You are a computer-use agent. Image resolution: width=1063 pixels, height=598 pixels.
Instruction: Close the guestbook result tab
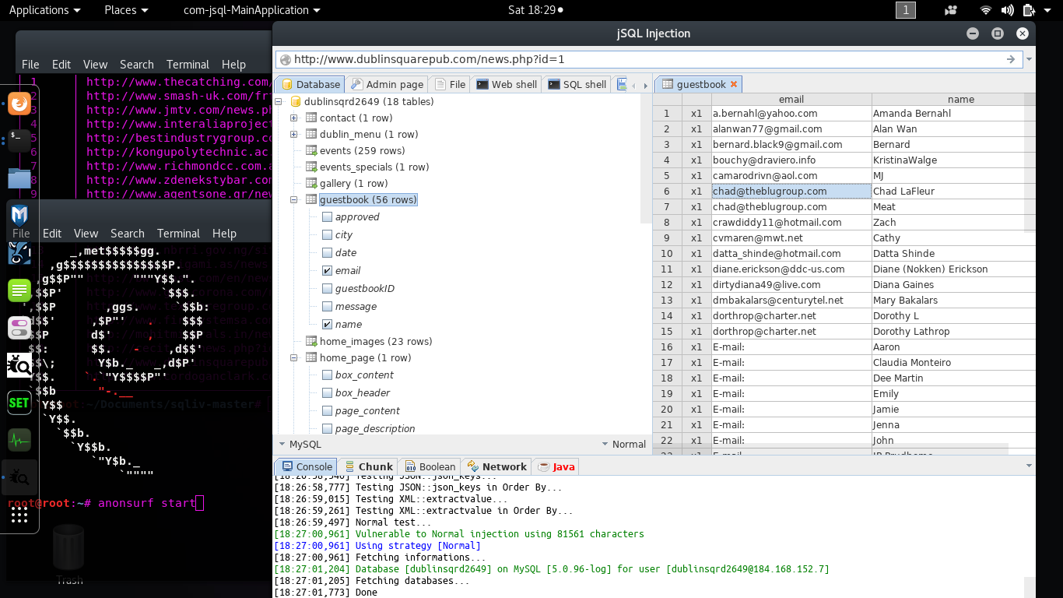tap(733, 84)
